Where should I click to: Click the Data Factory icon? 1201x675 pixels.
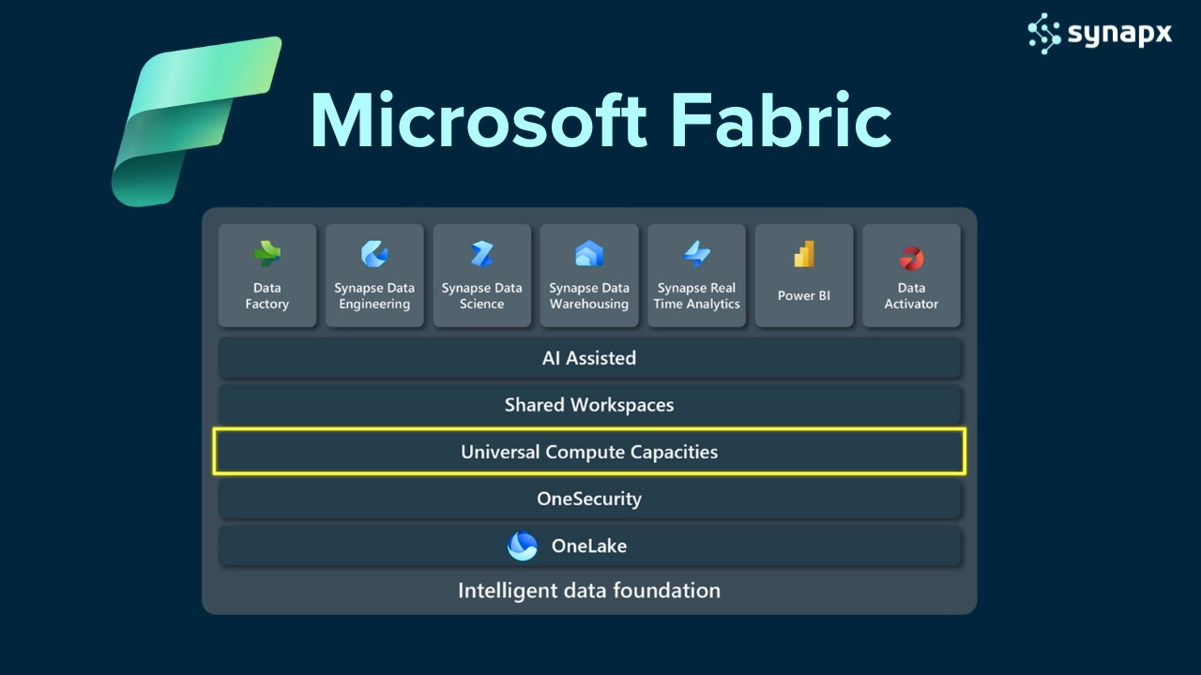[x=267, y=254]
